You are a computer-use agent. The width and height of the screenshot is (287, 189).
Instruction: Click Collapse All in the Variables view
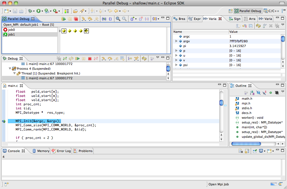pos(250,26)
